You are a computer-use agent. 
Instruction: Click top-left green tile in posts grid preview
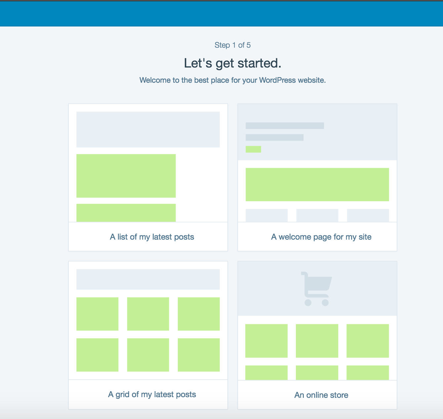pos(97,314)
